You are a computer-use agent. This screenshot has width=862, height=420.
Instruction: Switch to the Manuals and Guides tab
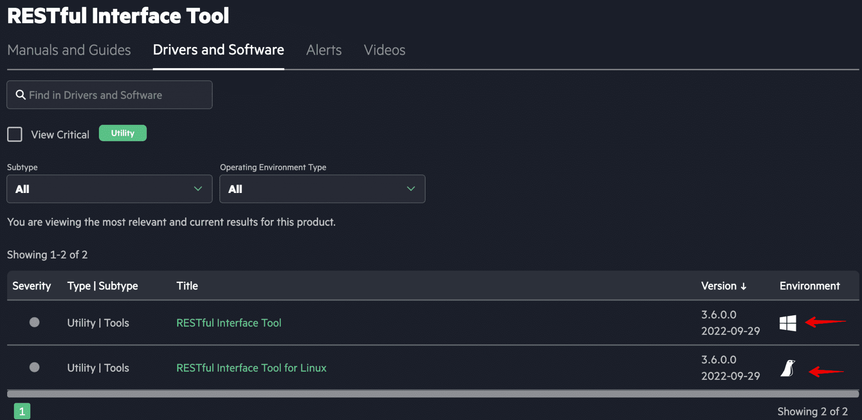[69, 50]
